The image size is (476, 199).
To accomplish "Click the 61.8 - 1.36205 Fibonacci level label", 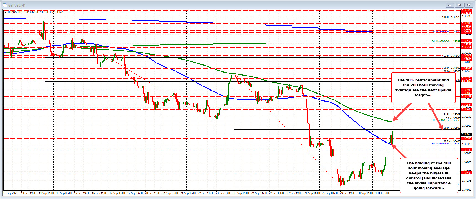I will tap(452, 115).
